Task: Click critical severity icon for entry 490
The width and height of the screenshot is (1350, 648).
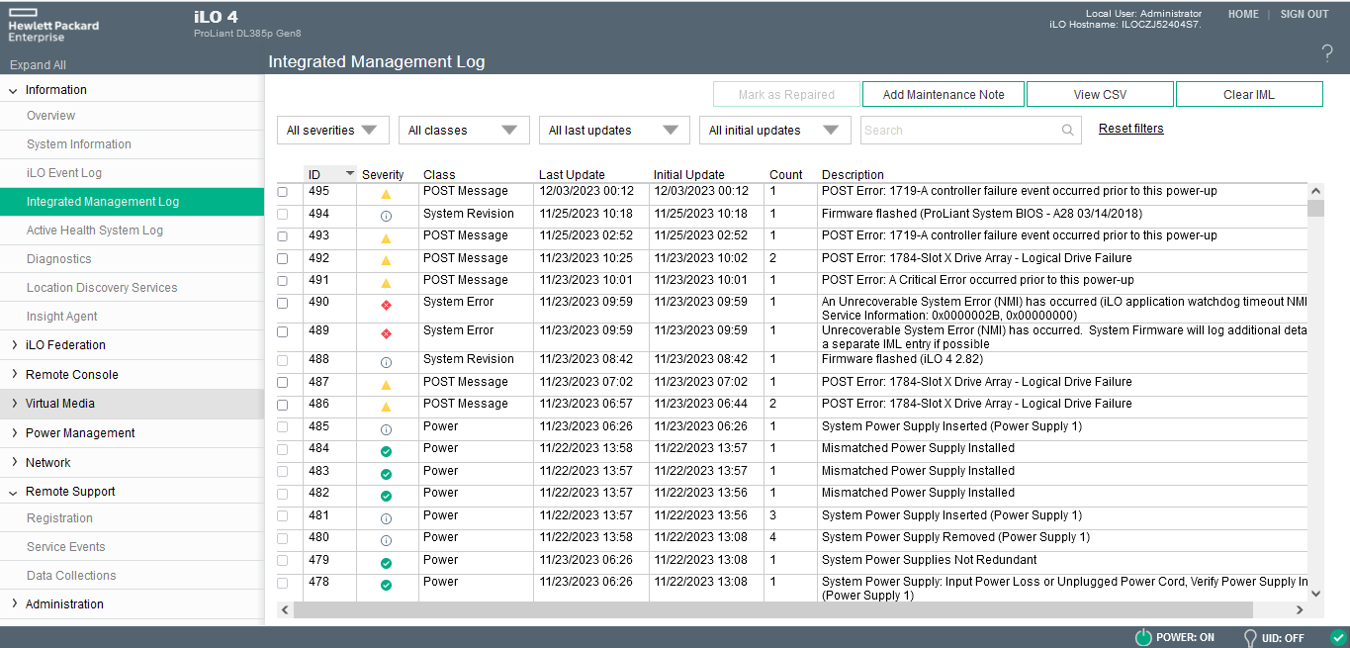Action: 386,306
